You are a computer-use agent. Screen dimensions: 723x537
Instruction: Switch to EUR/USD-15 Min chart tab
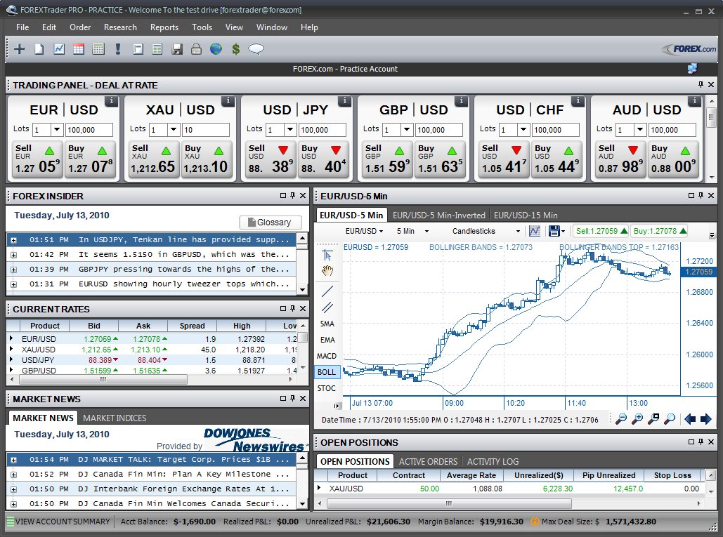click(x=526, y=215)
